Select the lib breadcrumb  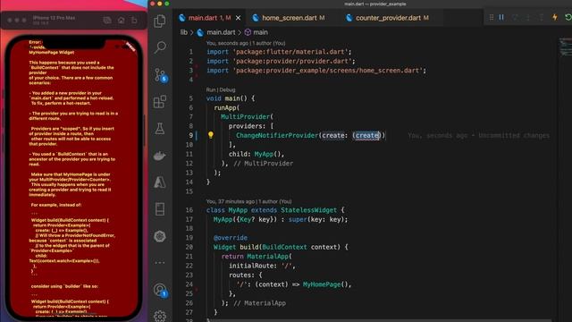tap(183, 32)
